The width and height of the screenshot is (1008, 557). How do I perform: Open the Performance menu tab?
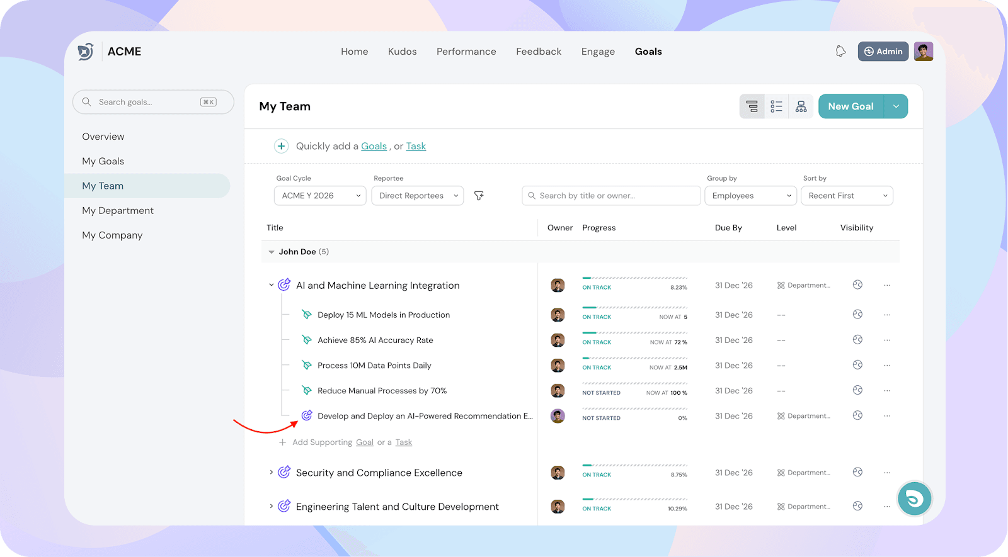tap(466, 52)
